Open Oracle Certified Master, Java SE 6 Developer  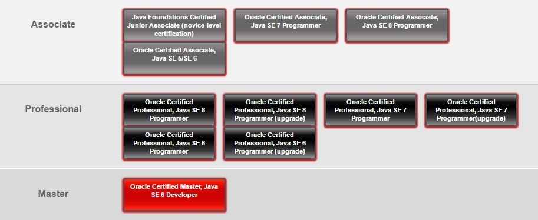pyautogui.click(x=174, y=195)
